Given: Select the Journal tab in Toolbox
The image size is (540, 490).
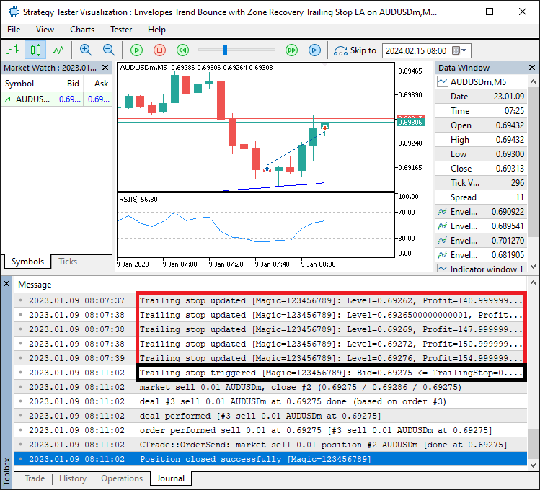Looking at the screenshot, I should click(170, 478).
